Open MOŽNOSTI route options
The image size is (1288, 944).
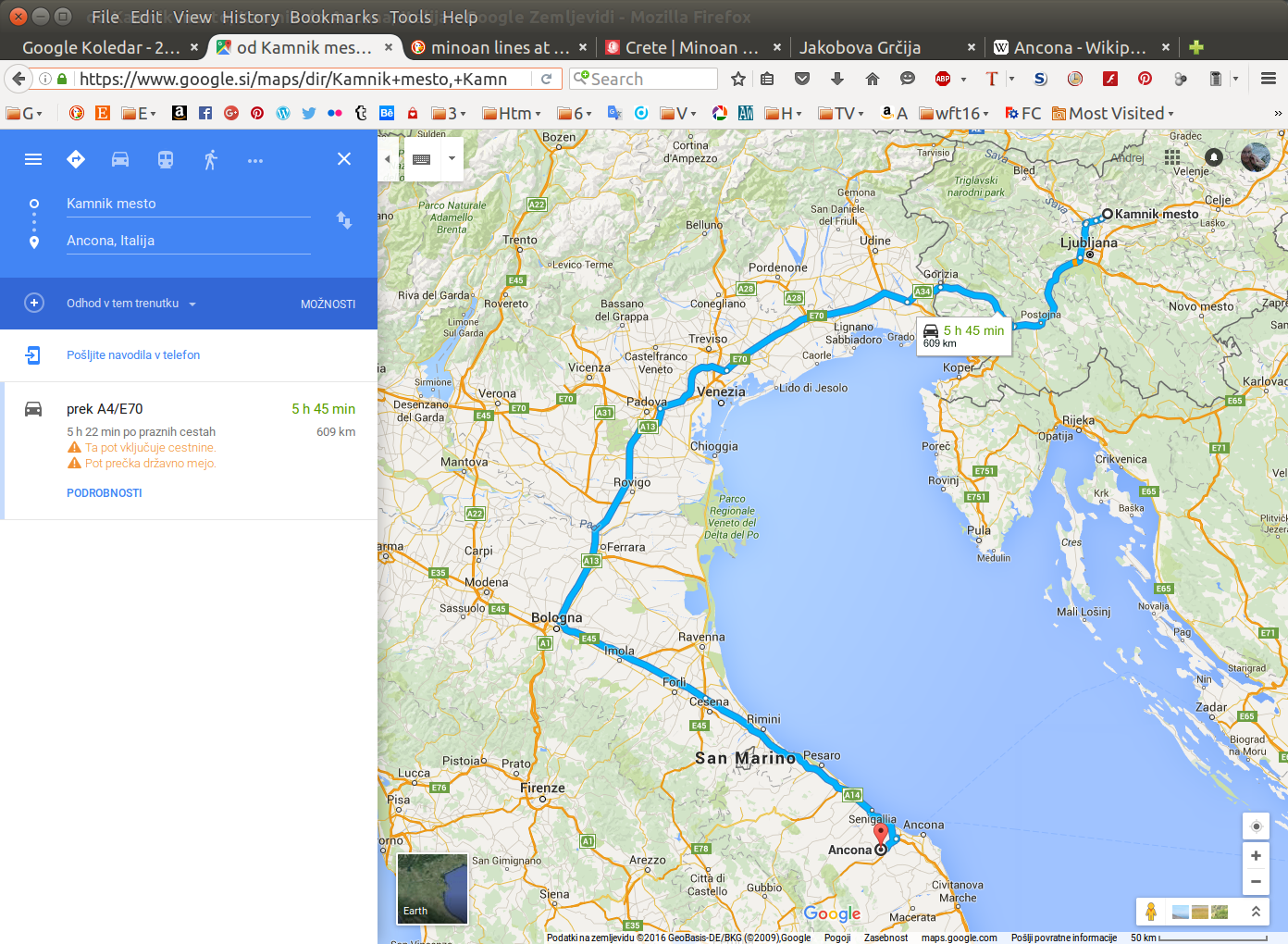pyautogui.click(x=328, y=304)
